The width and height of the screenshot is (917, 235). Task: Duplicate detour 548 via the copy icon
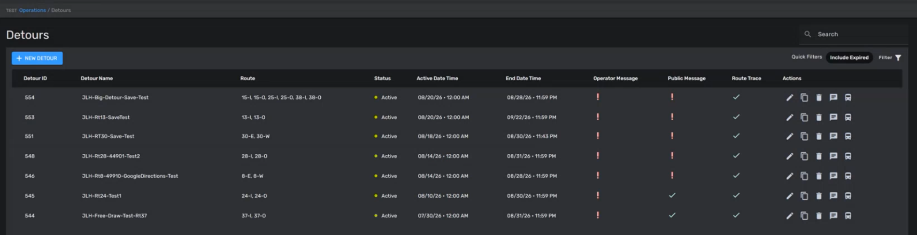804,156
